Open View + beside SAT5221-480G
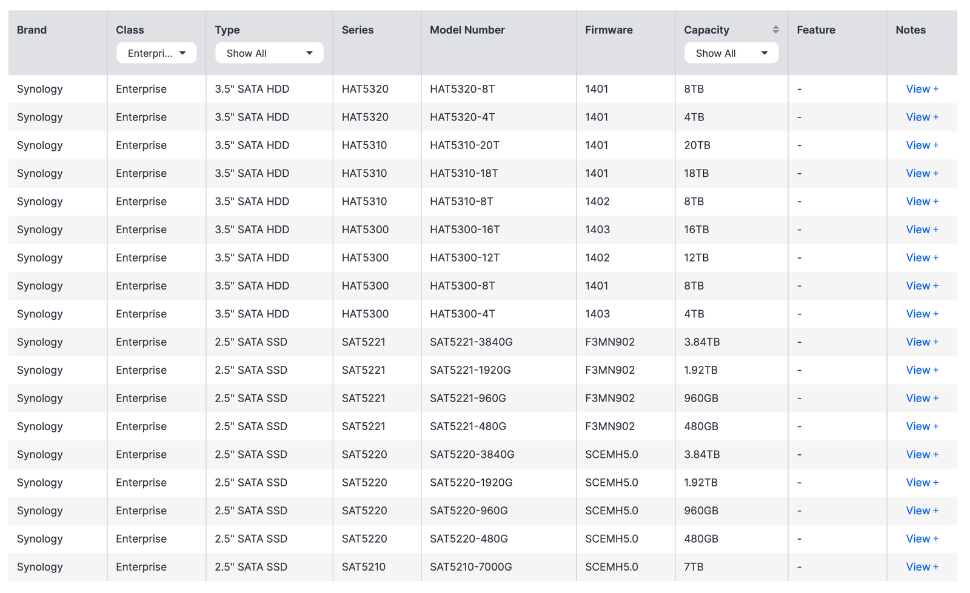The height and width of the screenshot is (593, 970). 922,426
